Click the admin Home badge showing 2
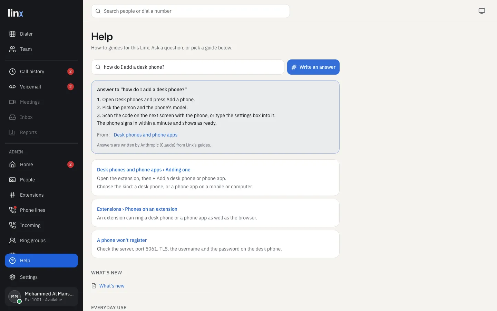This screenshot has height=311, width=497. [70, 164]
